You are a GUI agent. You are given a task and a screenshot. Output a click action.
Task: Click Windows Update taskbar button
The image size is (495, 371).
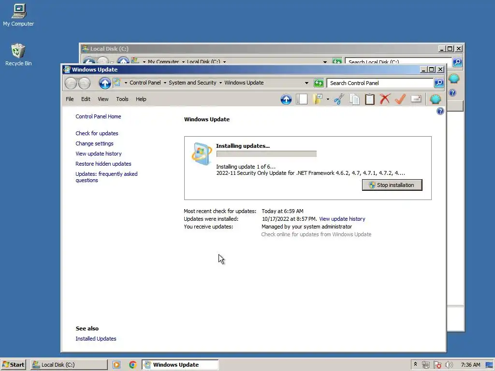click(180, 365)
